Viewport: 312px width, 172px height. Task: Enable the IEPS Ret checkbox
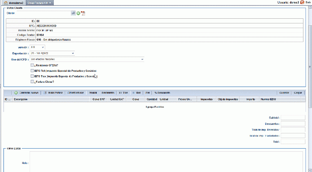tap(32, 71)
